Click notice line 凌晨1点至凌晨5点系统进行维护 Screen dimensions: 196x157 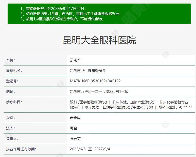coord(62,19)
